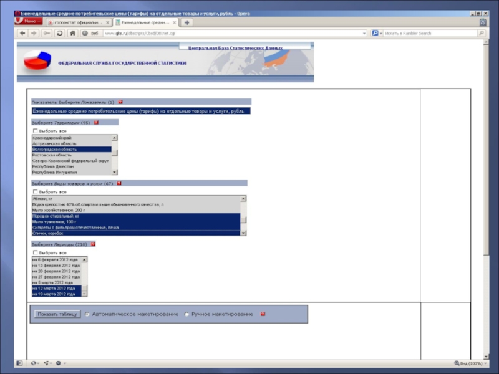This screenshot has width=499, height=374.
Task: Close the 'госкомстат официальн...' tab
Action: pyautogui.click(x=107, y=22)
